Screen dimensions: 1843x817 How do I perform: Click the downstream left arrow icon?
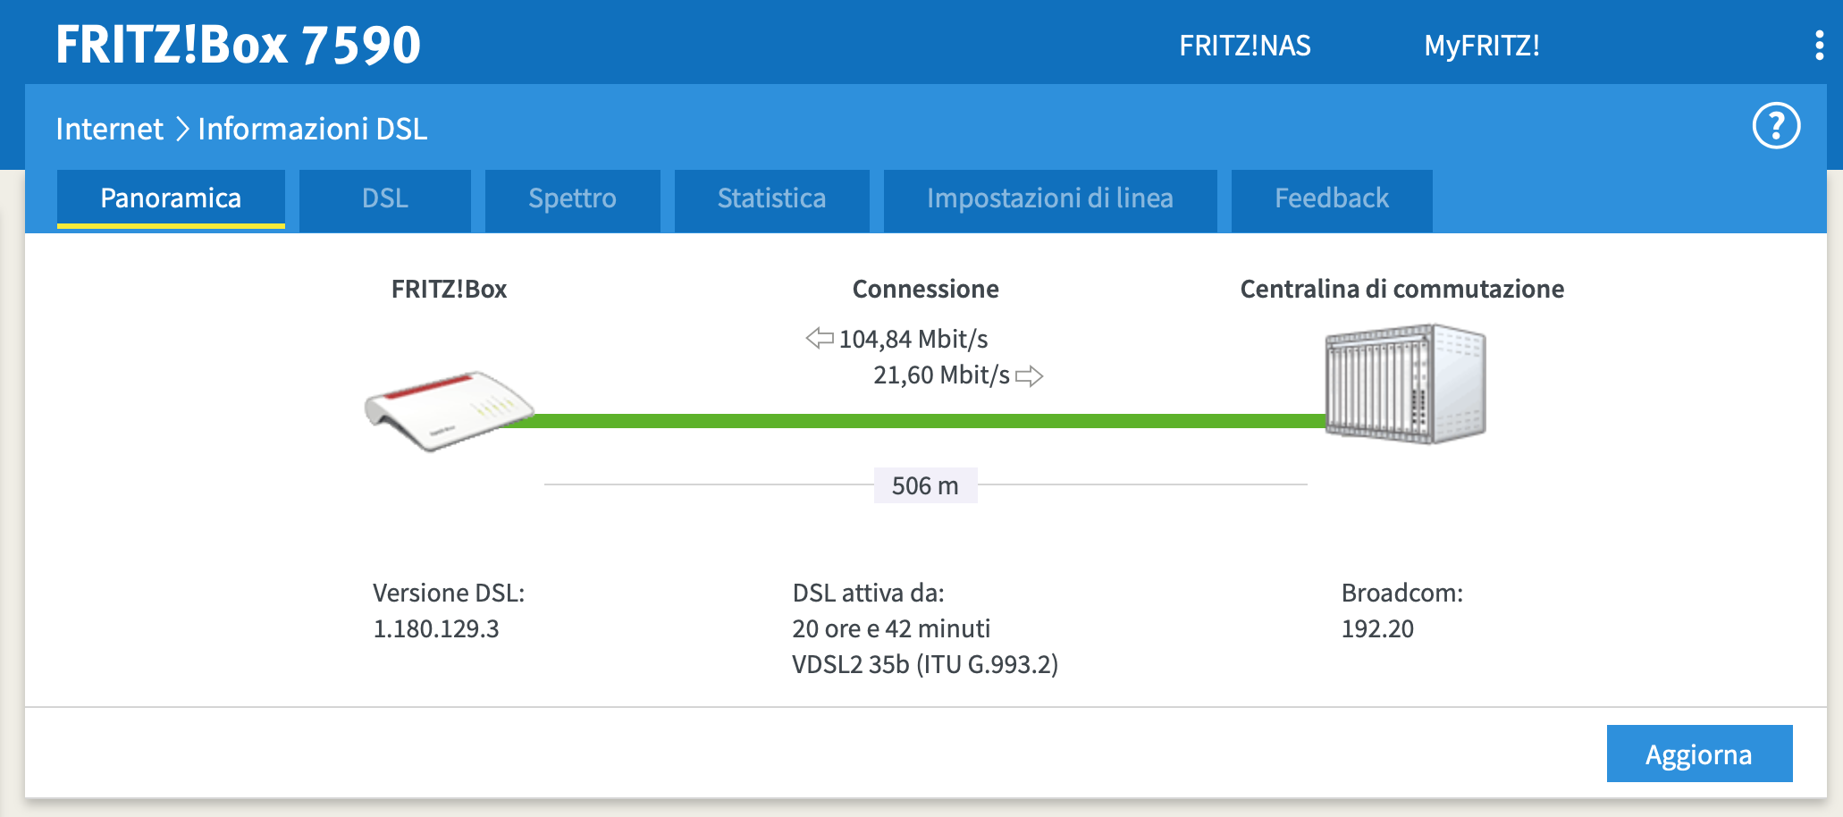click(x=820, y=338)
